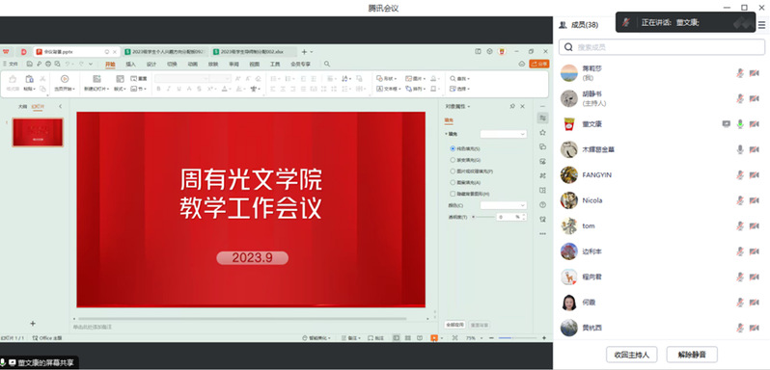Click the muted microphone icon next to FANGYIN
The height and width of the screenshot is (370, 770).
(x=740, y=175)
